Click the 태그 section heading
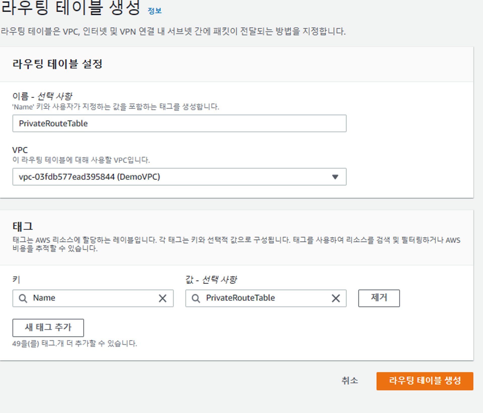Image resolution: width=483 pixels, height=413 pixels. (x=23, y=227)
